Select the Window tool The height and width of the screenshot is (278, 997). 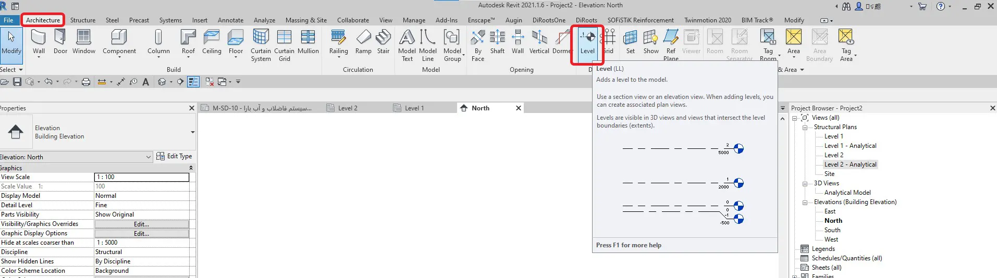pyautogui.click(x=84, y=43)
